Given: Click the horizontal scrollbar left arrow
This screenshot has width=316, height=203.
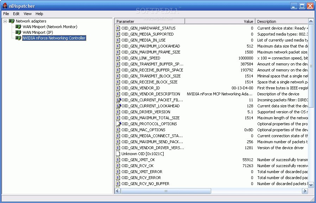Looking at the screenshot, I should pos(118,191).
